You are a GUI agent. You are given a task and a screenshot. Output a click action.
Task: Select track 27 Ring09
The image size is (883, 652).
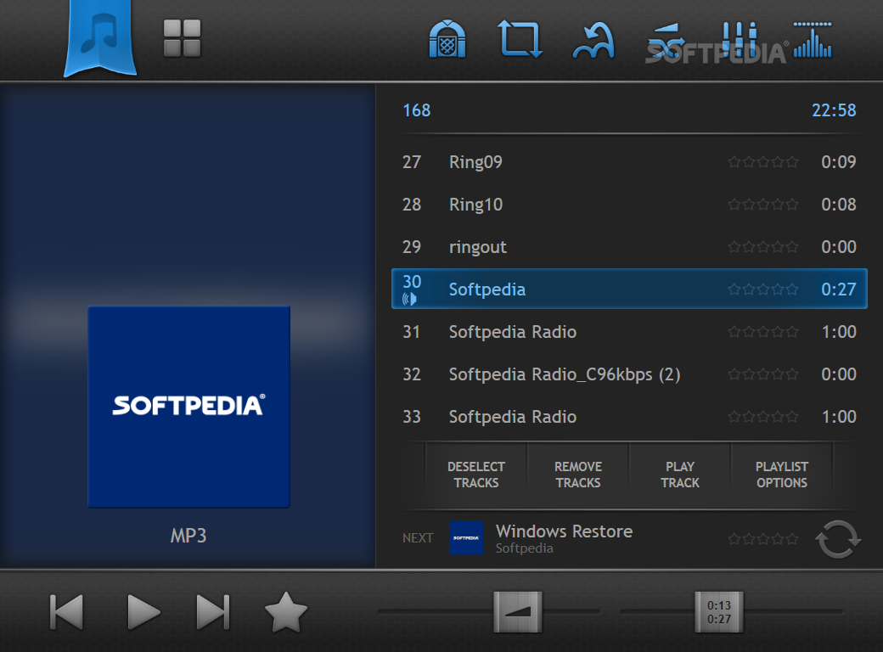pos(630,162)
